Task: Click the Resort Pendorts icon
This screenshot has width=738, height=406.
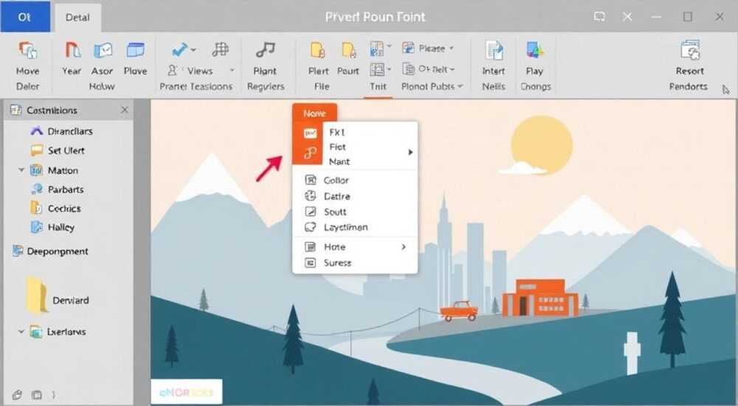Action: click(x=690, y=50)
